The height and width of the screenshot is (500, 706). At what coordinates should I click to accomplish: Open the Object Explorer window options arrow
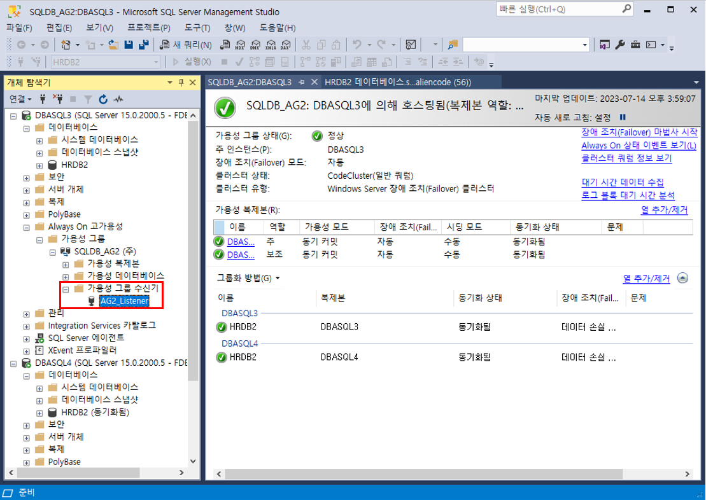click(170, 82)
